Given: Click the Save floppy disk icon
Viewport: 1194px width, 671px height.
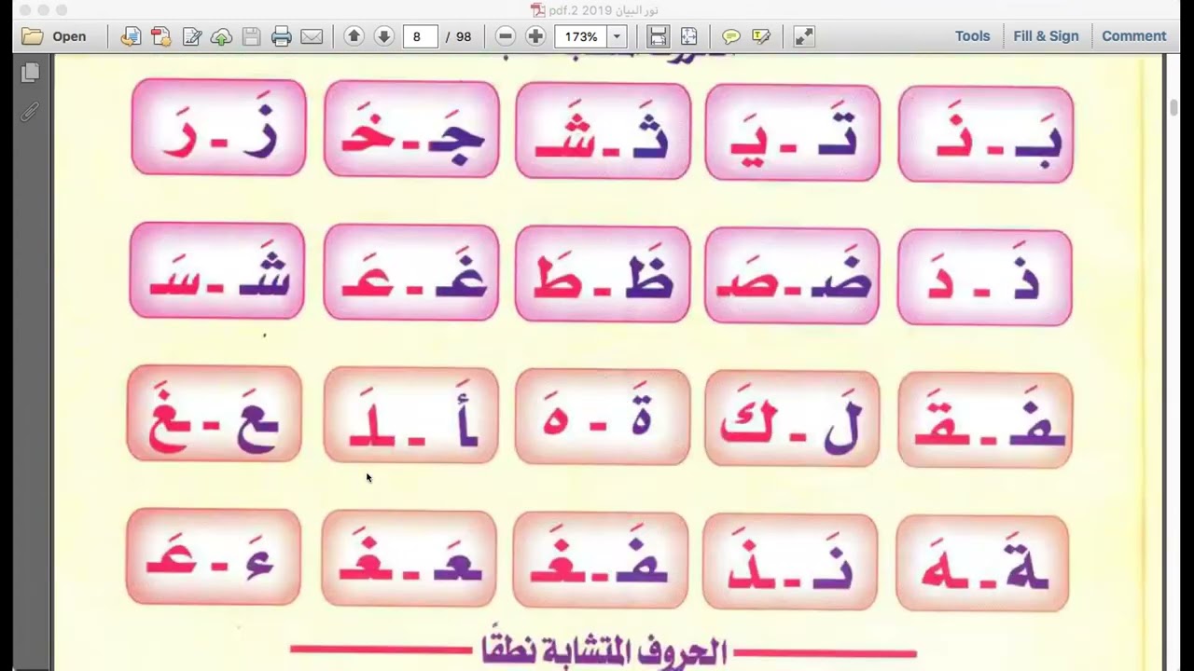Looking at the screenshot, I should [252, 36].
